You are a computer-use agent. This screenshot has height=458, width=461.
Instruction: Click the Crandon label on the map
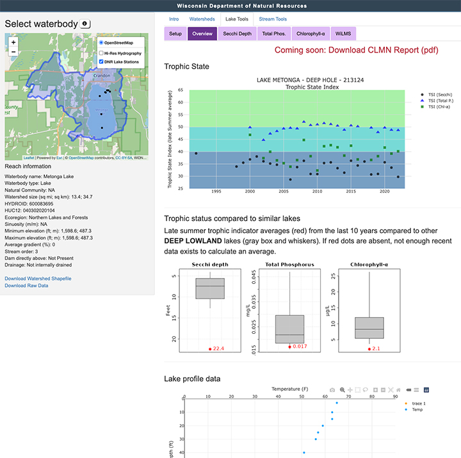(x=102, y=76)
